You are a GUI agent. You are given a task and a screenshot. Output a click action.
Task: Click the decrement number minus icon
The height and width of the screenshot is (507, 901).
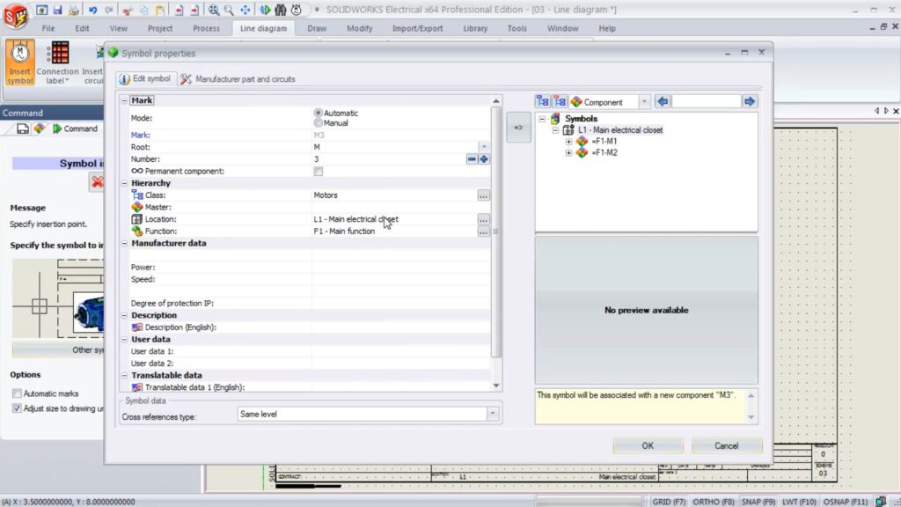(472, 159)
